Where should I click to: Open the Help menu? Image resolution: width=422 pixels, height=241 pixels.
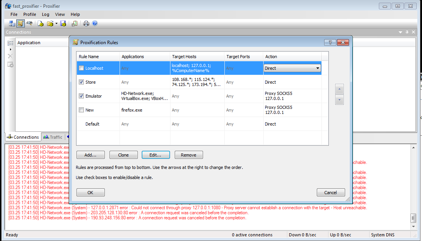coord(75,14)
